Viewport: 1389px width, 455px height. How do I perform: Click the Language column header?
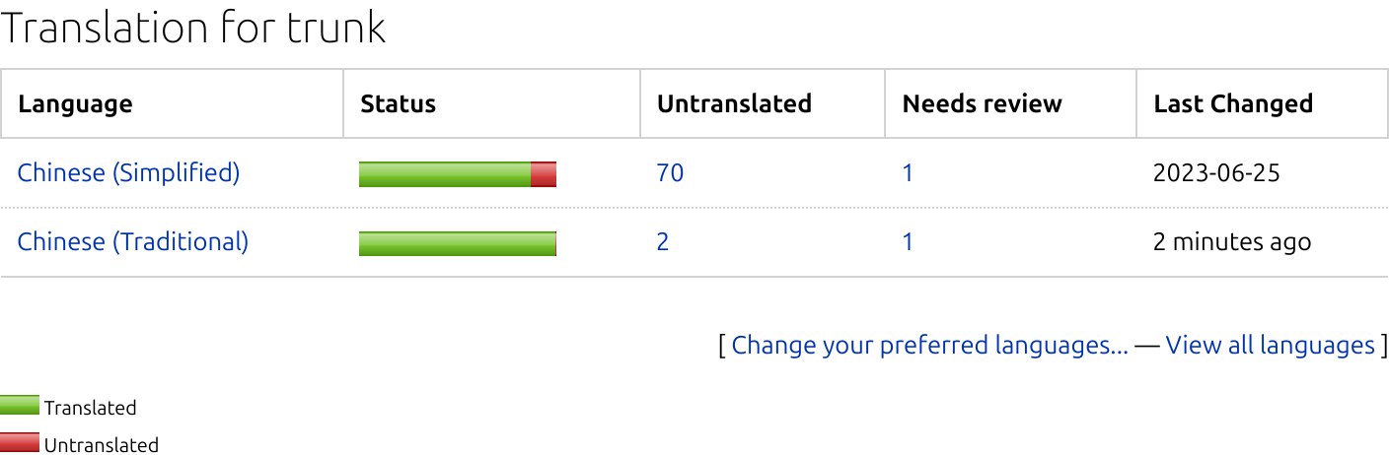(75, 103)
